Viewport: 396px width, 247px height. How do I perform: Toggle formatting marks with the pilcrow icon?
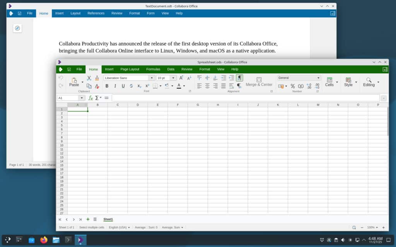tap(240, 78)
